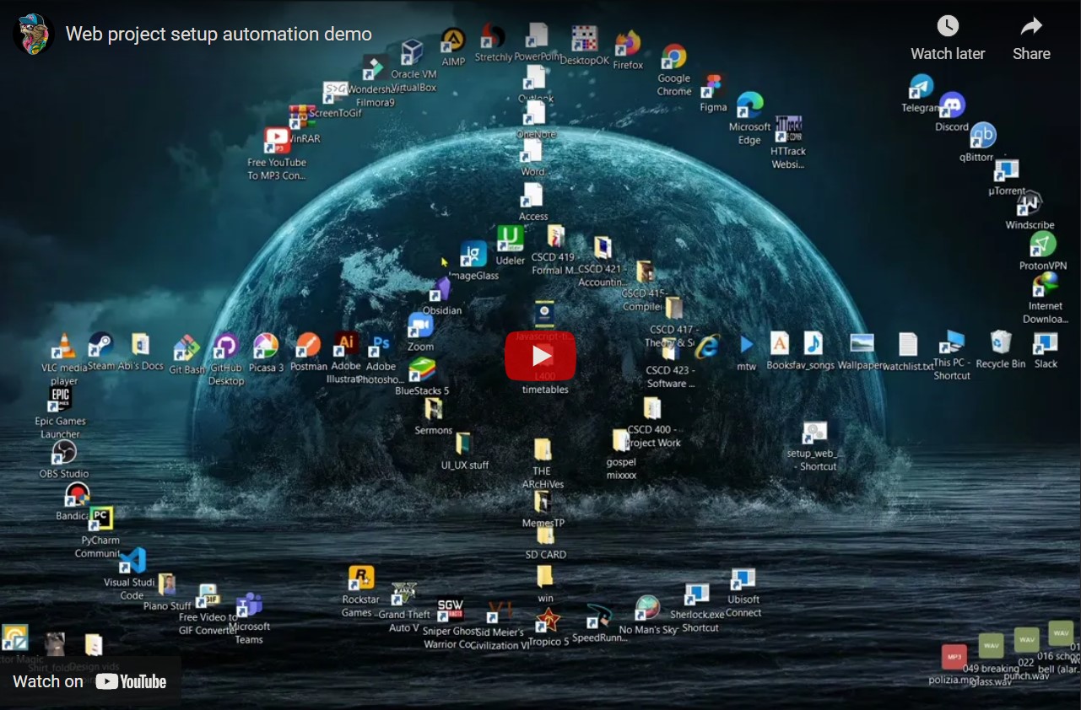Select the setup_web Shortcut icon
1081x710 pixels.
815,433
